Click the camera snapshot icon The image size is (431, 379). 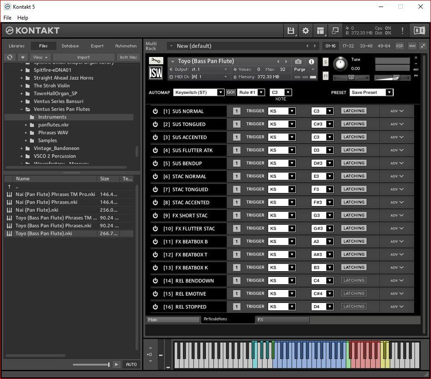298,61
